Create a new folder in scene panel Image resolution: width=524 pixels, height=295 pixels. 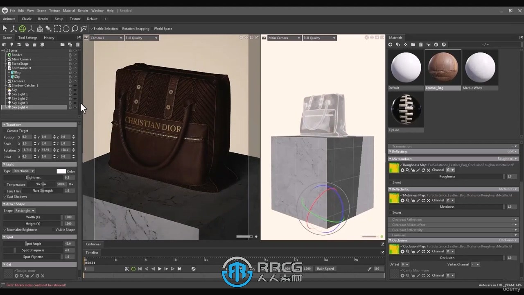point(62,45)
